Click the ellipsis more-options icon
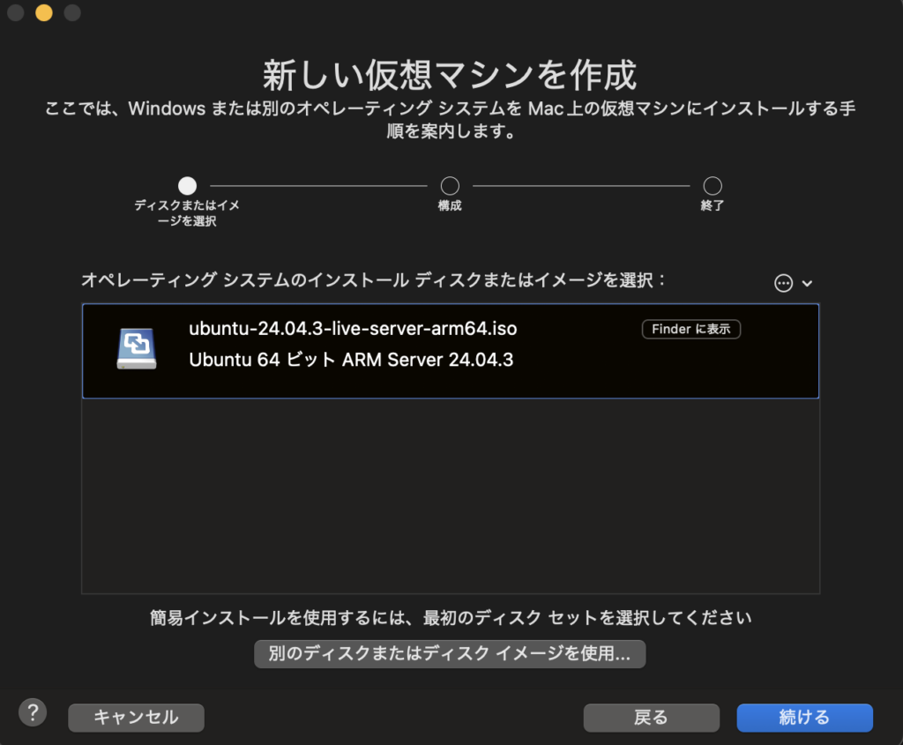This screenshot has height=745, width=903. click(783, 283)
